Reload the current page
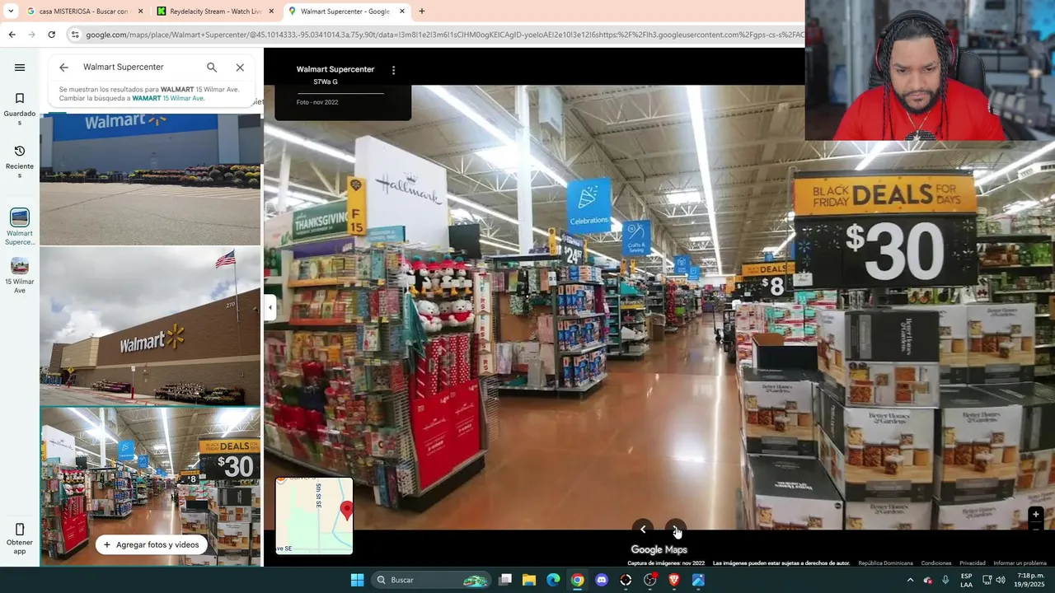 pos(51,35)
